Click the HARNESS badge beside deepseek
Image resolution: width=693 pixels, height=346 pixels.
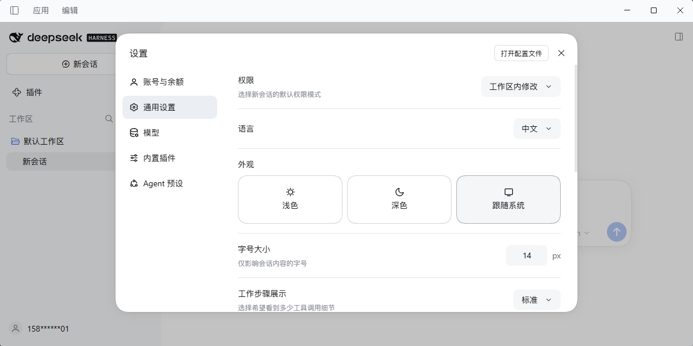point(102,37)
